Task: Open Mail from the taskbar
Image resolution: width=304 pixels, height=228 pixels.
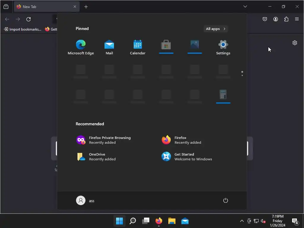Action: pos(185,221)
